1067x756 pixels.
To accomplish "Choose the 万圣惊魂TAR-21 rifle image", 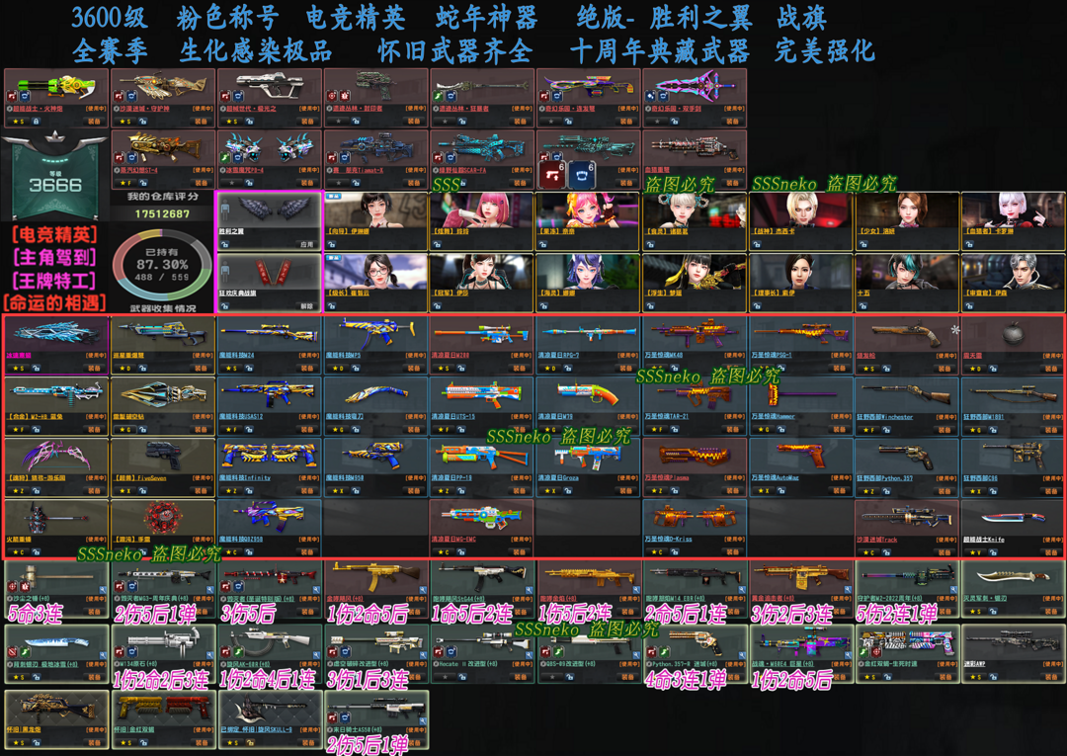I will [695, 394].
